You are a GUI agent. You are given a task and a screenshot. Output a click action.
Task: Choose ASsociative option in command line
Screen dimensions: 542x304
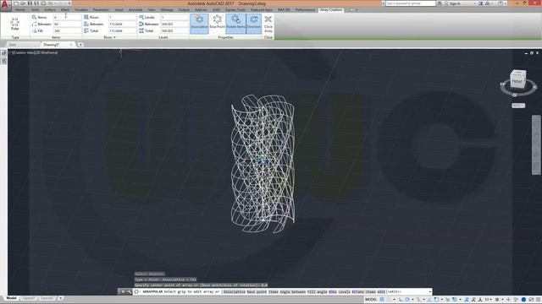click(x=234, y=292)
